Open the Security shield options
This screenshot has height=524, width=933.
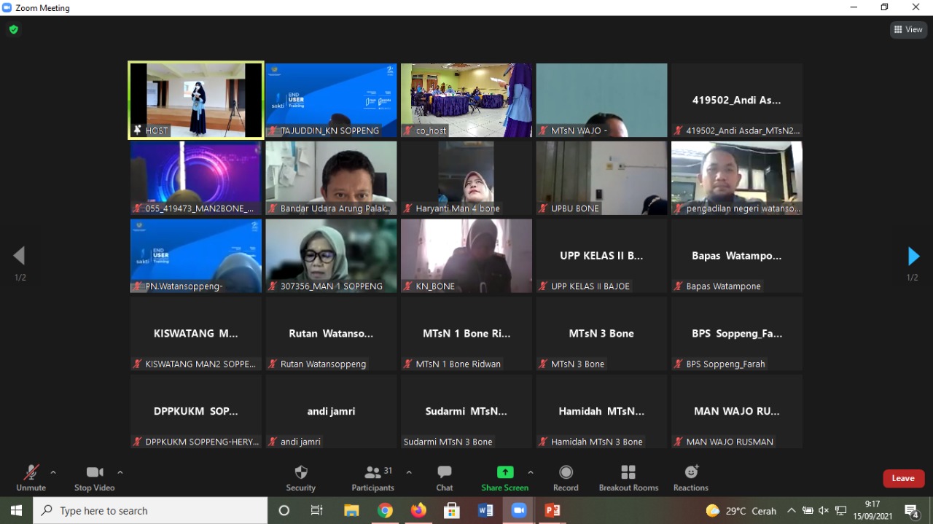(x=300, y=477)
